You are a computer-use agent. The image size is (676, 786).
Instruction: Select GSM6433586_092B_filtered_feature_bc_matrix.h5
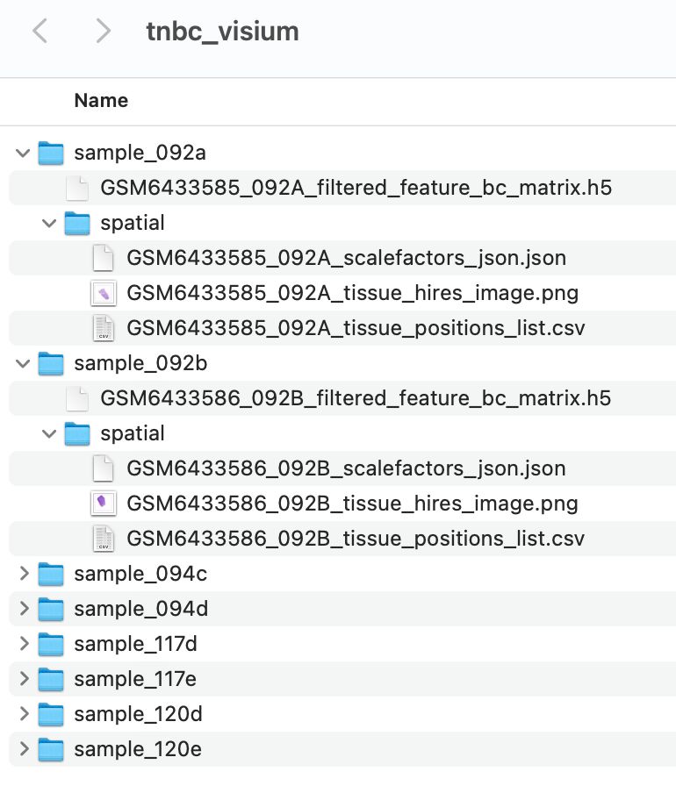356,398
